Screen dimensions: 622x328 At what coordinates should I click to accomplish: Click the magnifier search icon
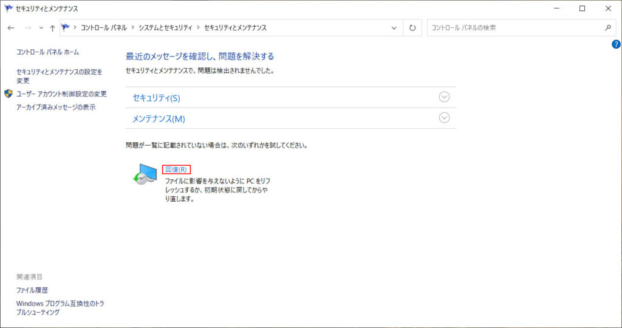click(607, 28)
